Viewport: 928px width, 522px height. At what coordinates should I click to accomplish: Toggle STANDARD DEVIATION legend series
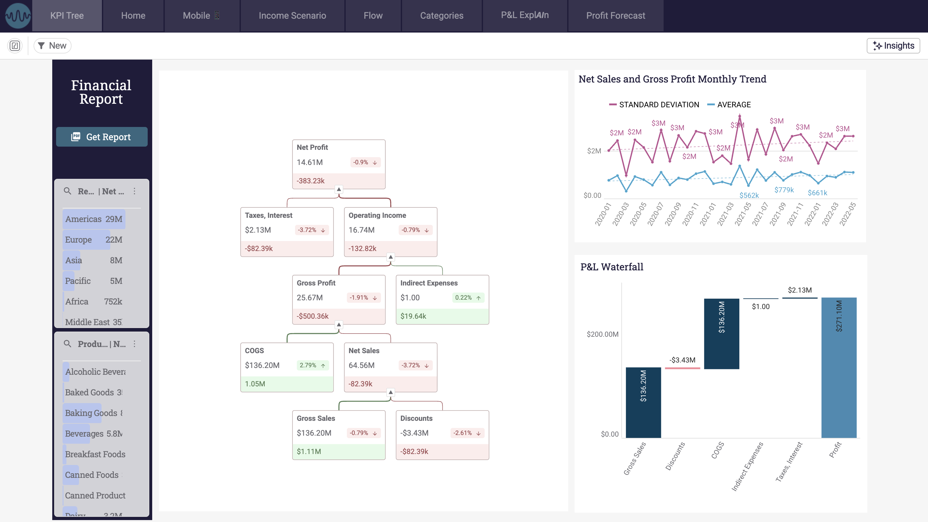[654, 105]
